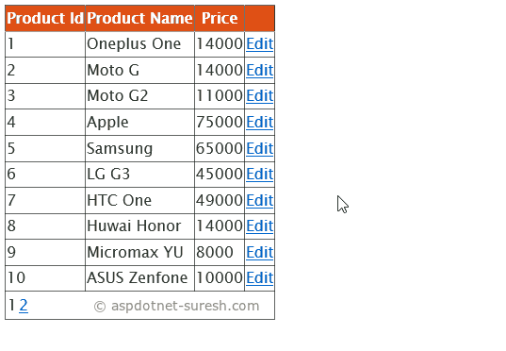Select the 75000 price cell
506x351 pixels.
point(220,122)
